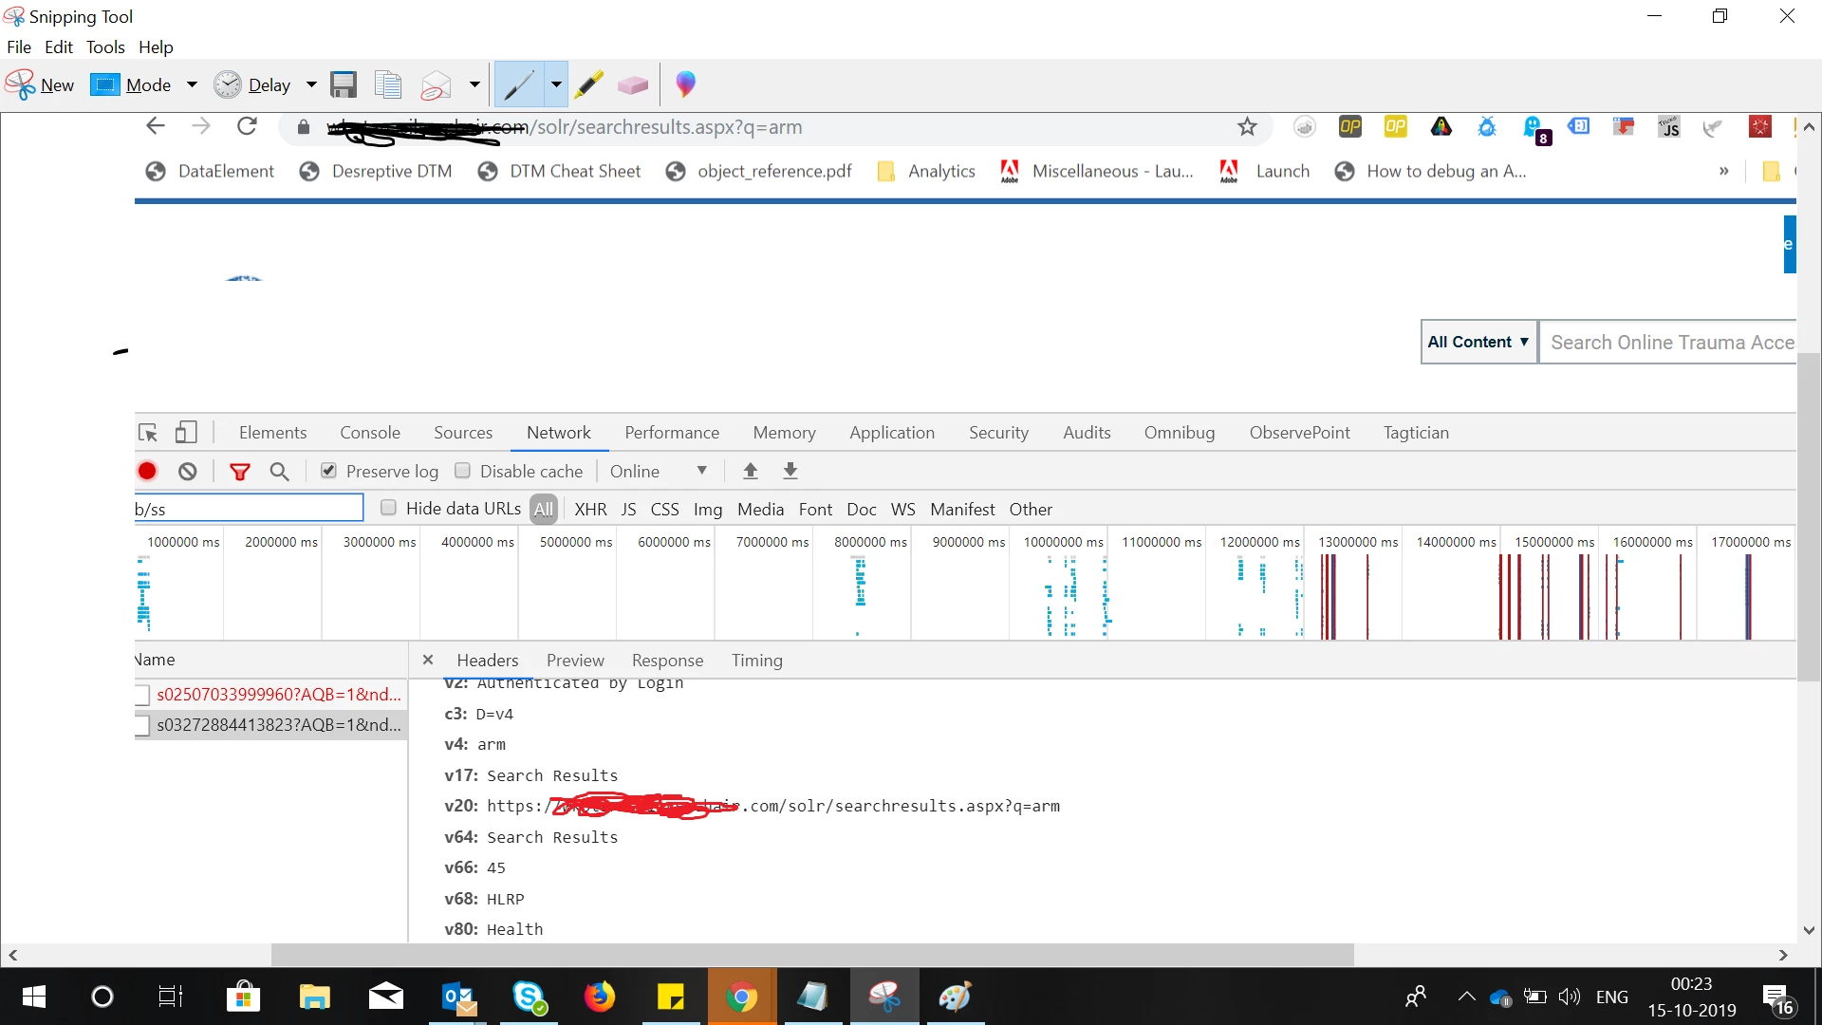Enable the Disable cache checkbox

[463, 471]
